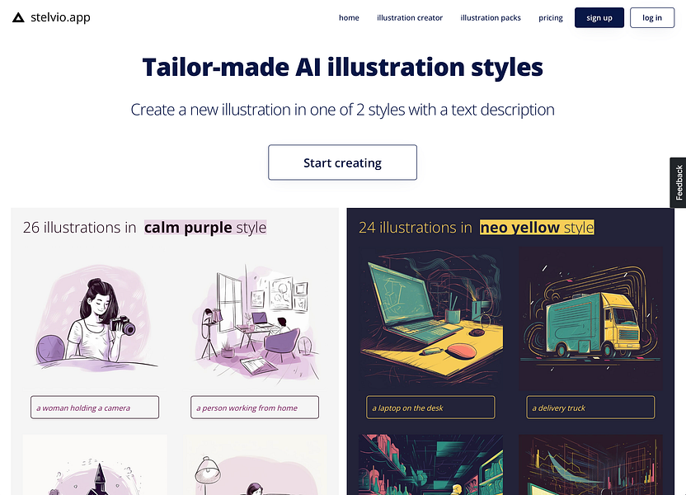The image size is (686, 495).
Task: Visit the pricing page link
Action: click(x=551, y=18)
